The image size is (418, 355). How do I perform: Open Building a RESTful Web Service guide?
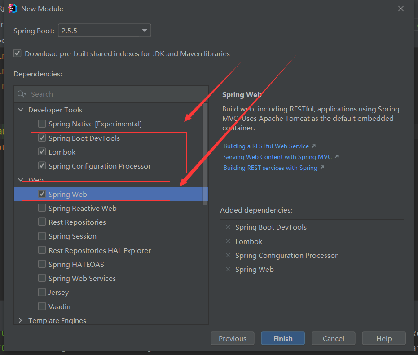(x=266, y=146)
